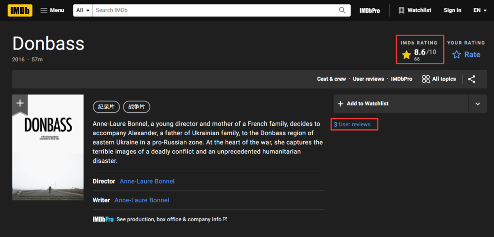Rate this title with the star button
The image size is (494, 237).
click(x=467, y=54)
